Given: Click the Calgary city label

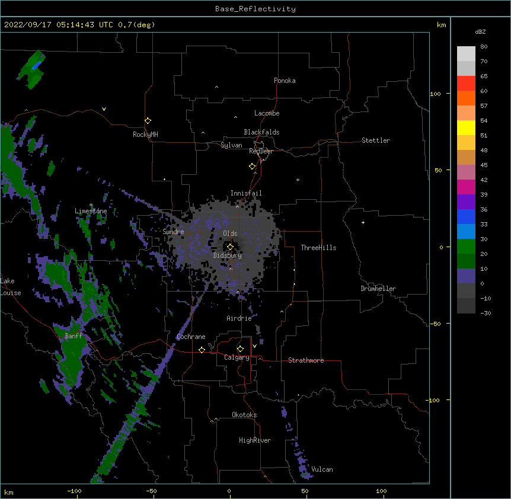Looking at the screenshot, I should (237, 357).
